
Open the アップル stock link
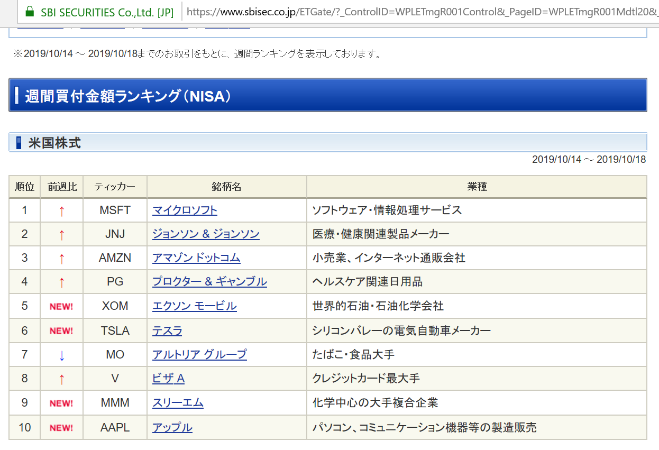click(172, 427)
